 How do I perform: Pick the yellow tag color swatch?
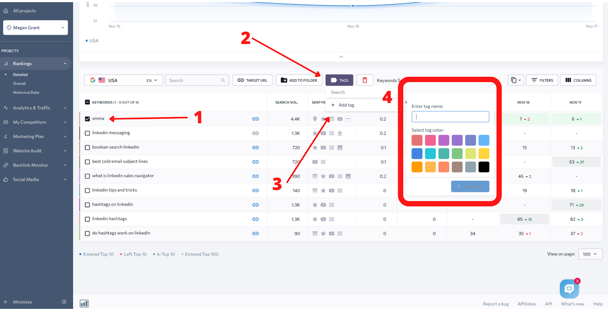484,154
